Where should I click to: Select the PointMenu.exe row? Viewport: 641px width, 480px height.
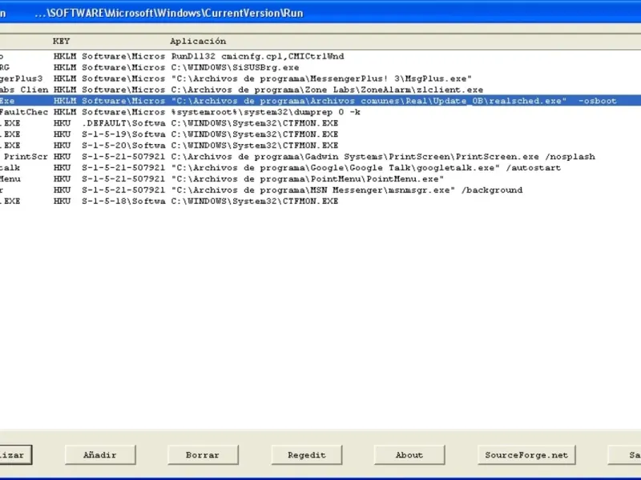click(320, 178)
